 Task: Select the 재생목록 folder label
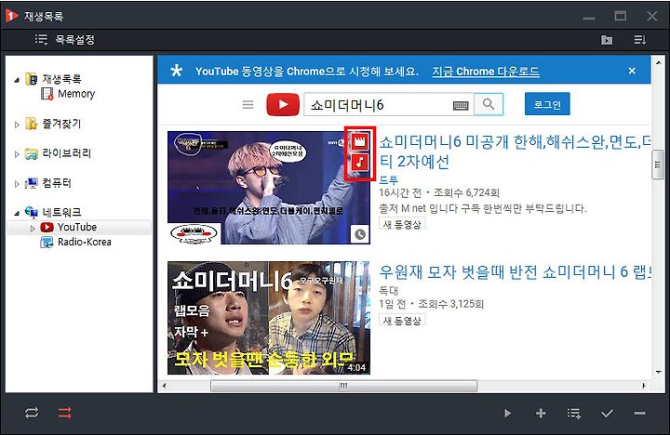pyautogui.click(x=61, y=79)
